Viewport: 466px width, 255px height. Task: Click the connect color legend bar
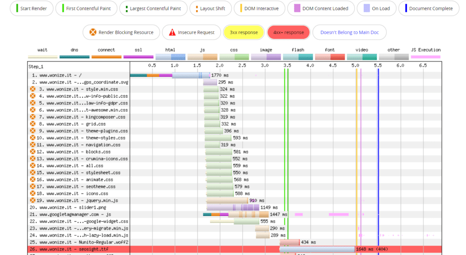[x=106, y=57]
